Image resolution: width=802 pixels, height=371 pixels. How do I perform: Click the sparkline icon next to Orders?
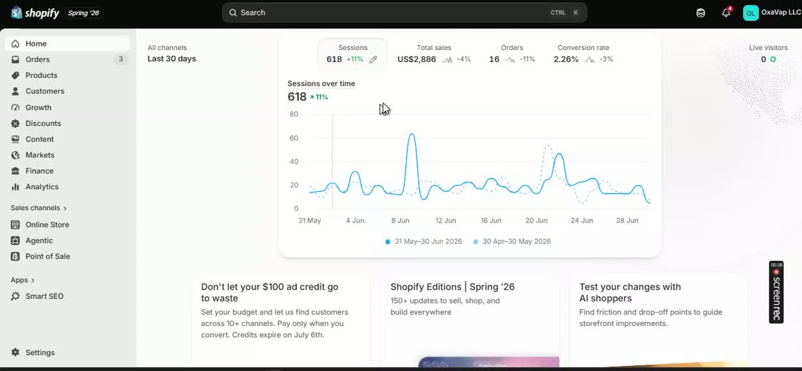pos(509,60)
